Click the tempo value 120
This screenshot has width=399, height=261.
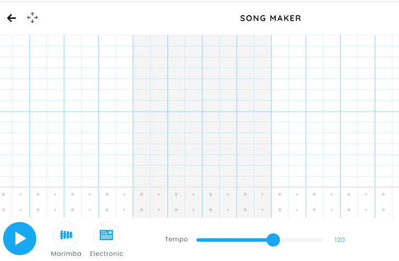339,240
